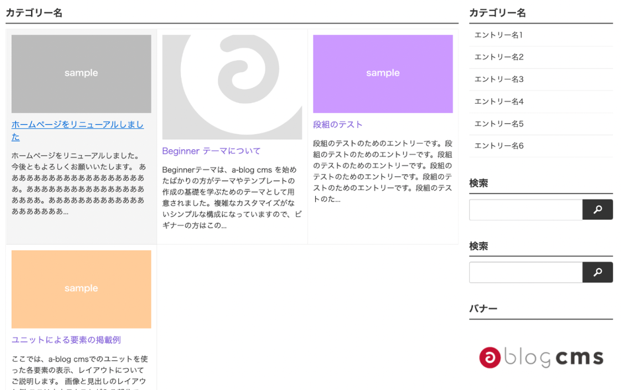
Task: Go to エントリー名6 entry
Action: pyautogui.click(x=499, y=146)
